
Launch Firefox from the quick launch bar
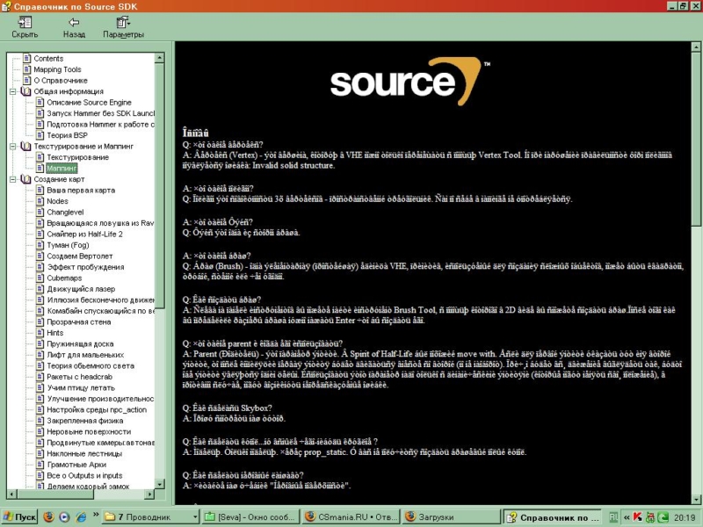coord(48,517)
